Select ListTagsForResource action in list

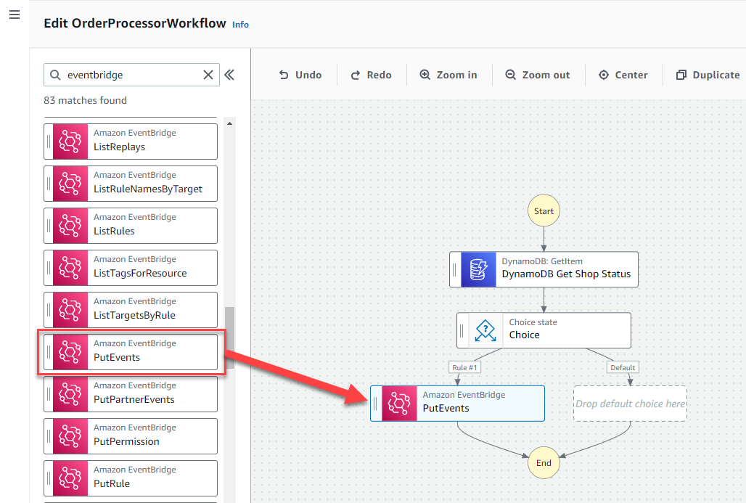[x=131, y=267]
